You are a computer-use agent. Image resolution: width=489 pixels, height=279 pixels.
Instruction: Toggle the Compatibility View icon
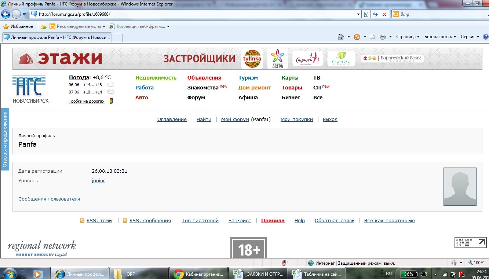click(366, 14)
